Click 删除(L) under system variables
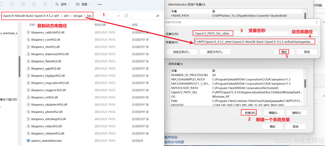The width and height of the screenshot is (325, 146). 297,112
